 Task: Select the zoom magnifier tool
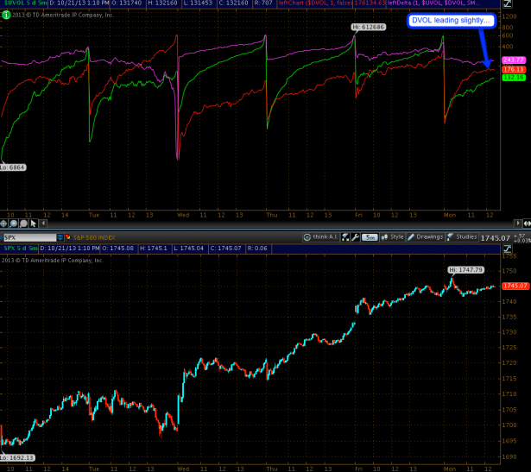coord(14,223)
